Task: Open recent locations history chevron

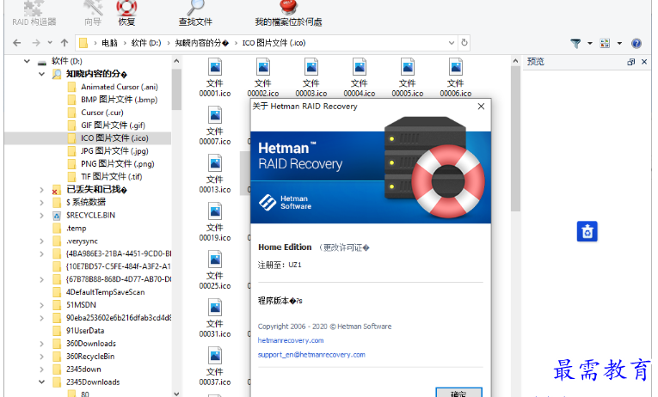Action: coord(50,43)
